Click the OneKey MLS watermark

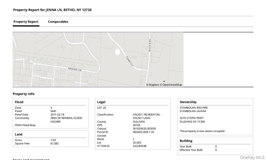(252, 157)
